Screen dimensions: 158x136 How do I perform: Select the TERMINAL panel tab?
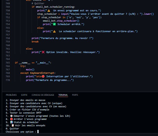pyautogui.click(x=63, y=95)
